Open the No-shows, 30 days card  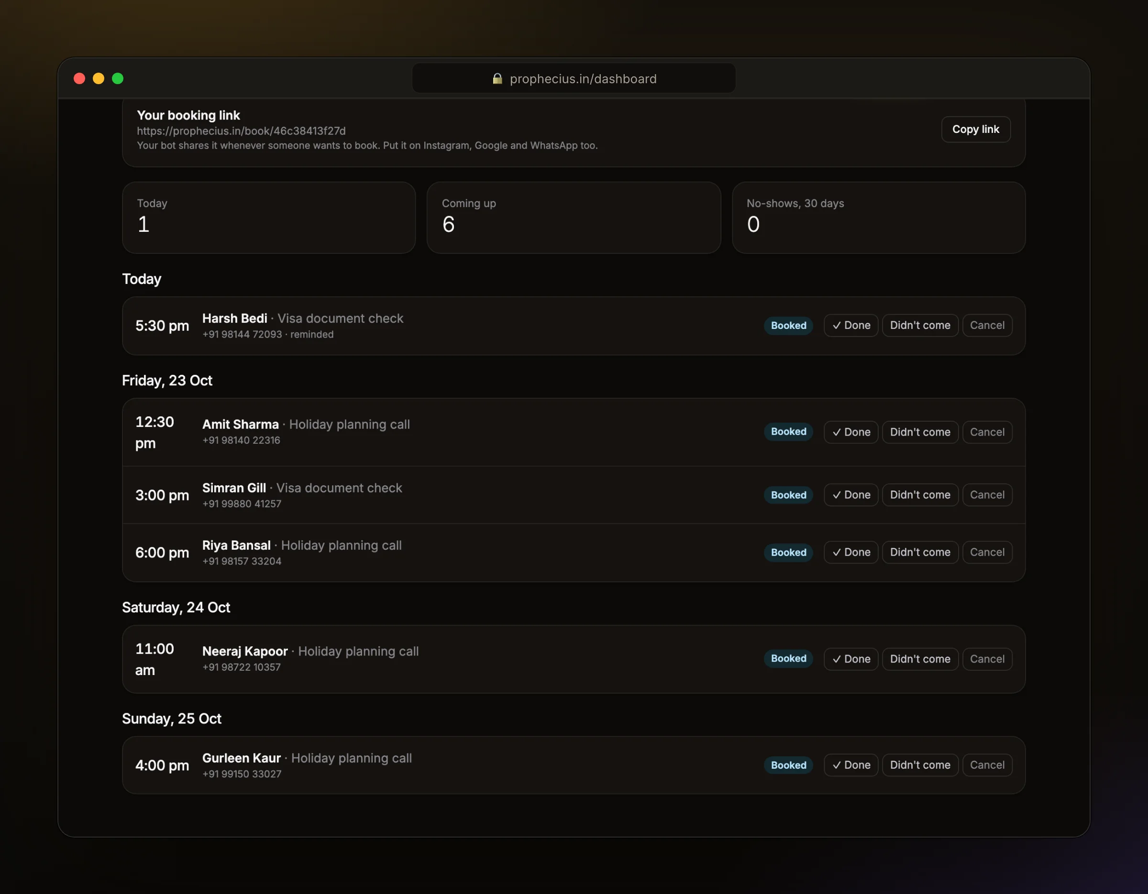pyautogui.click(x=878, y=218)
